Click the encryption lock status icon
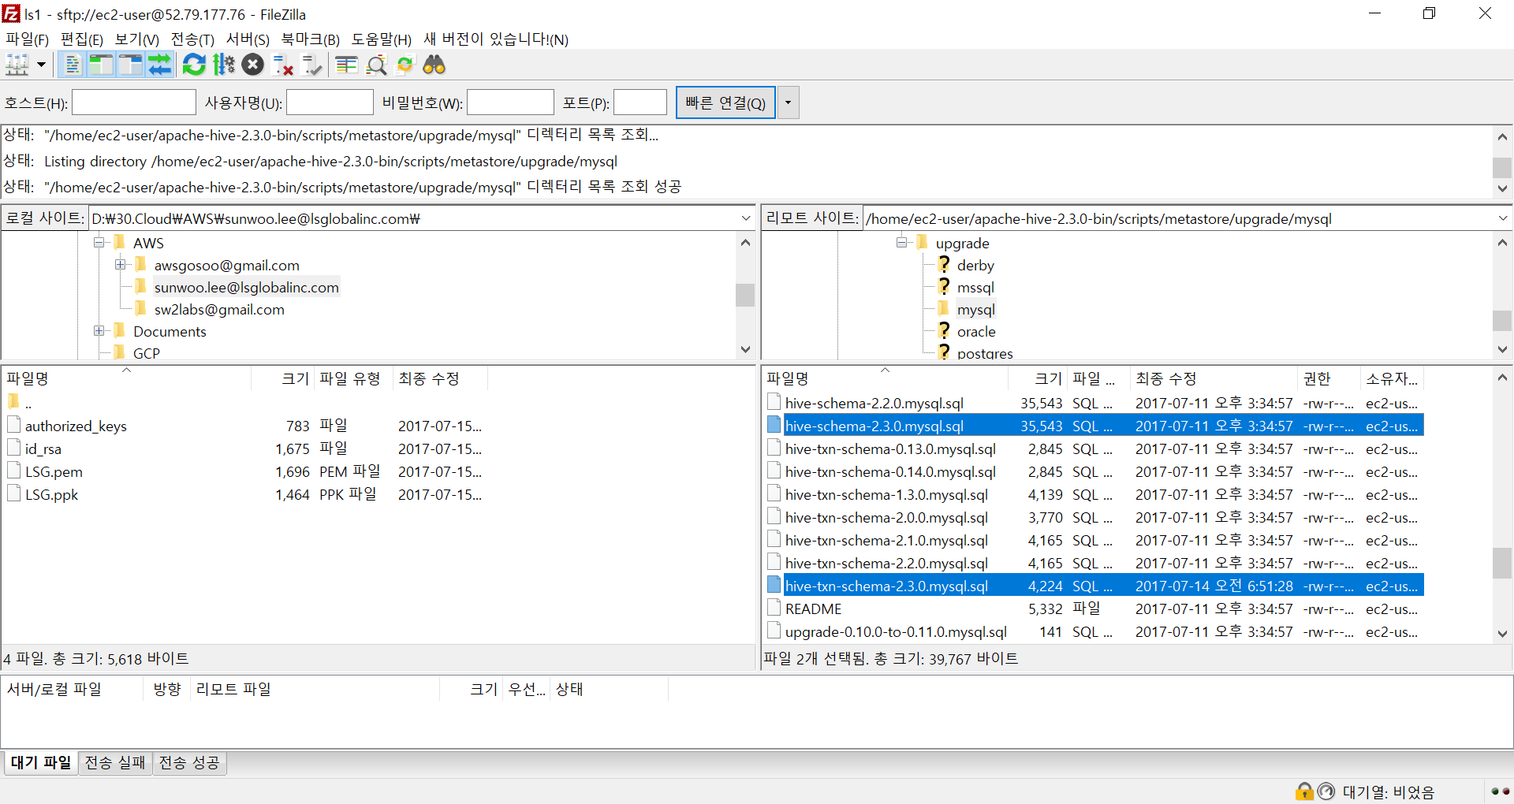 (x=1304, y=791)
